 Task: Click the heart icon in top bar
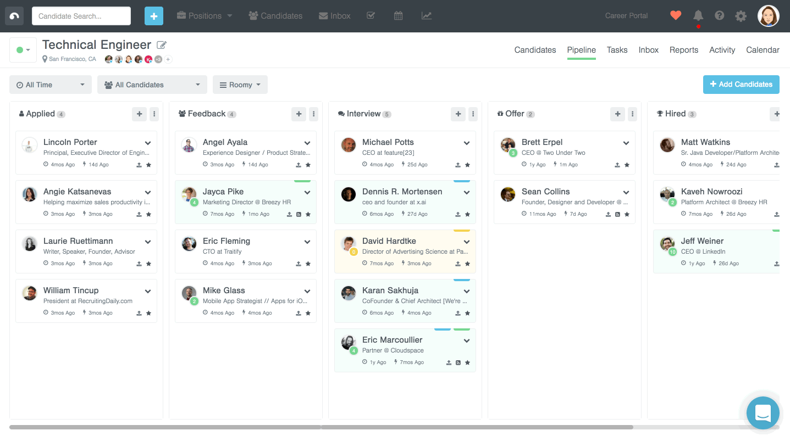(x=676, y=15)
